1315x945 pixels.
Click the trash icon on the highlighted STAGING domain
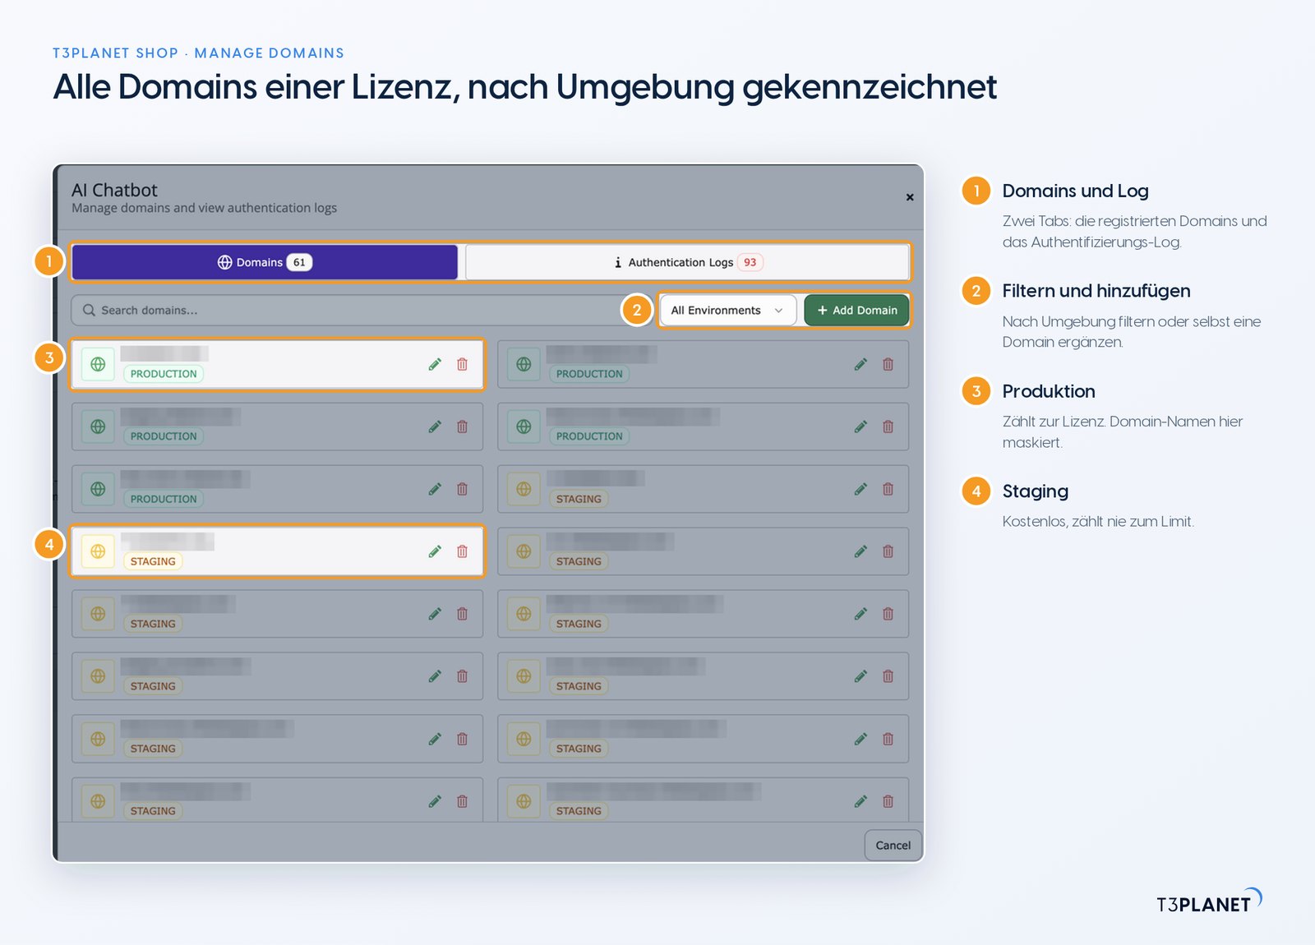tap(463, 551)
